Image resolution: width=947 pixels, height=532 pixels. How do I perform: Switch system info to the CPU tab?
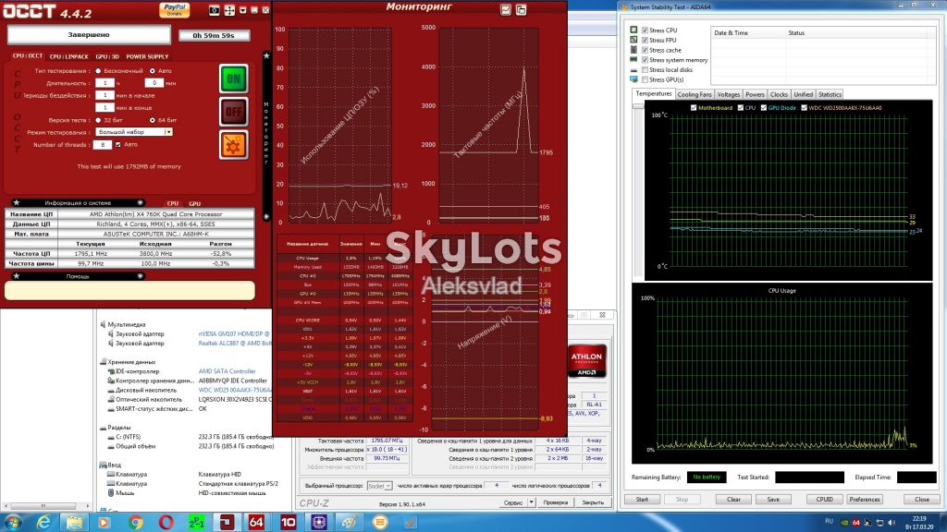pos(173,204)
